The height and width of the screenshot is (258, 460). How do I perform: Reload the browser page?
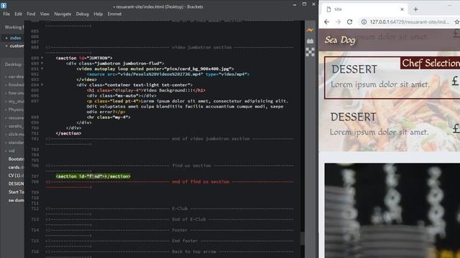349,22
